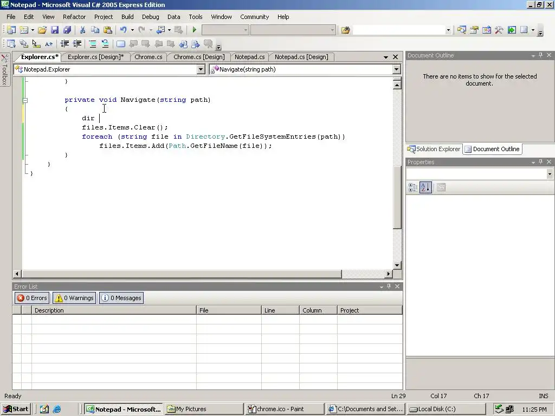Screen dimensions: 555x416
Task: Click the Navigate Backward icon
Action: pyautogui.click(x=160, y=30)
